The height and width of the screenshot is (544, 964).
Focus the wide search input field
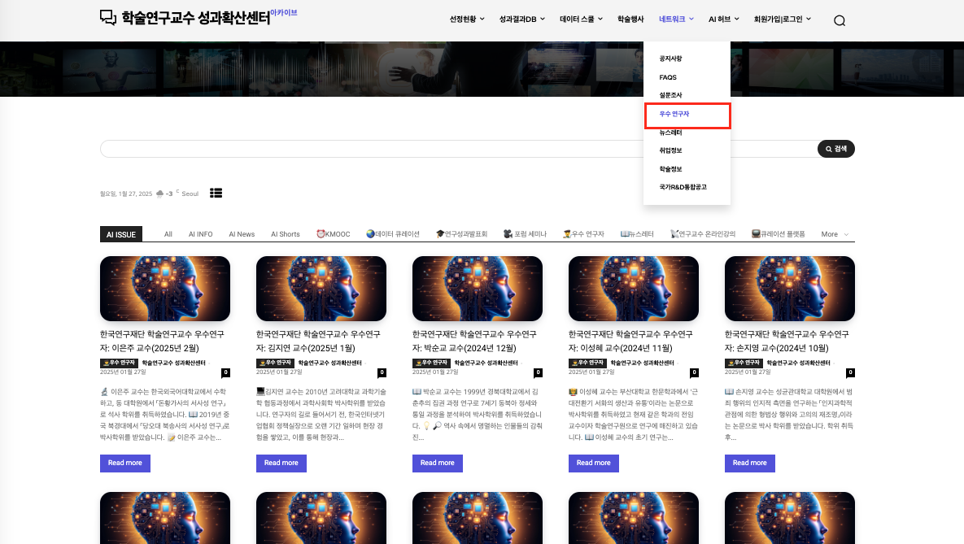click(x=457, y=149)
